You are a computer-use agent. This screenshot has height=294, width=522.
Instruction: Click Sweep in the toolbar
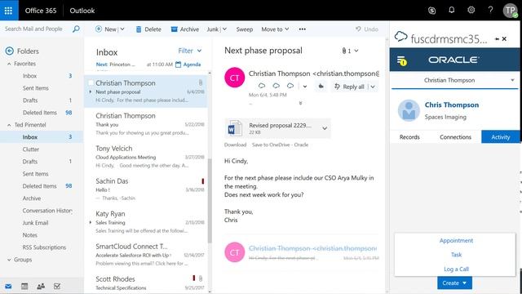pos(245,29)
